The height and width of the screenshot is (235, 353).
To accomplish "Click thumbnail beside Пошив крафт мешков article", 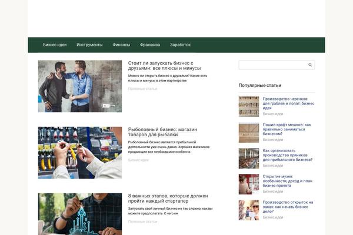I will pyautogui.click(x=249, y=132).
